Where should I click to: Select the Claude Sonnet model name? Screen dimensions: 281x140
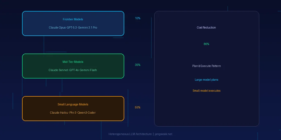[x=57, y=70]
